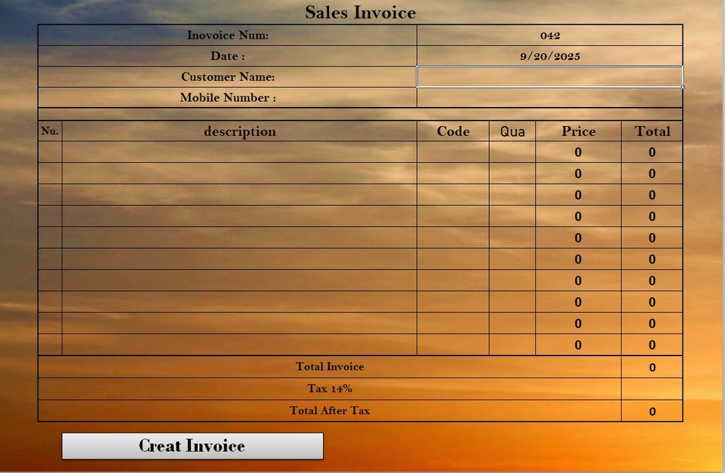Image resolution: width=725 pixels, height=473 pixels.
Task: Click the empty Tax 14% value cell
Action: [x=652, y=389]
